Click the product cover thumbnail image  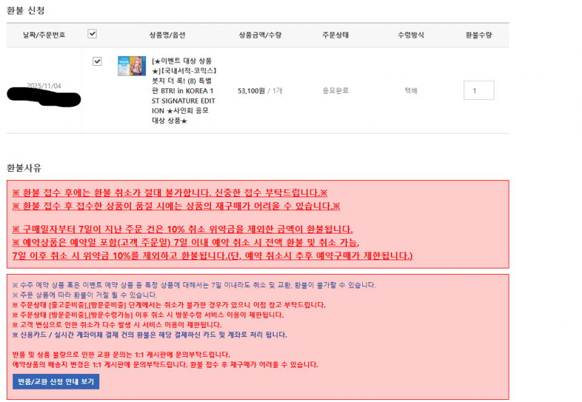click(131, 66)
